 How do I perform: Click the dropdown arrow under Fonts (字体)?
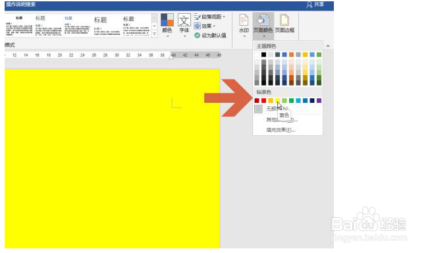(184, 36)
